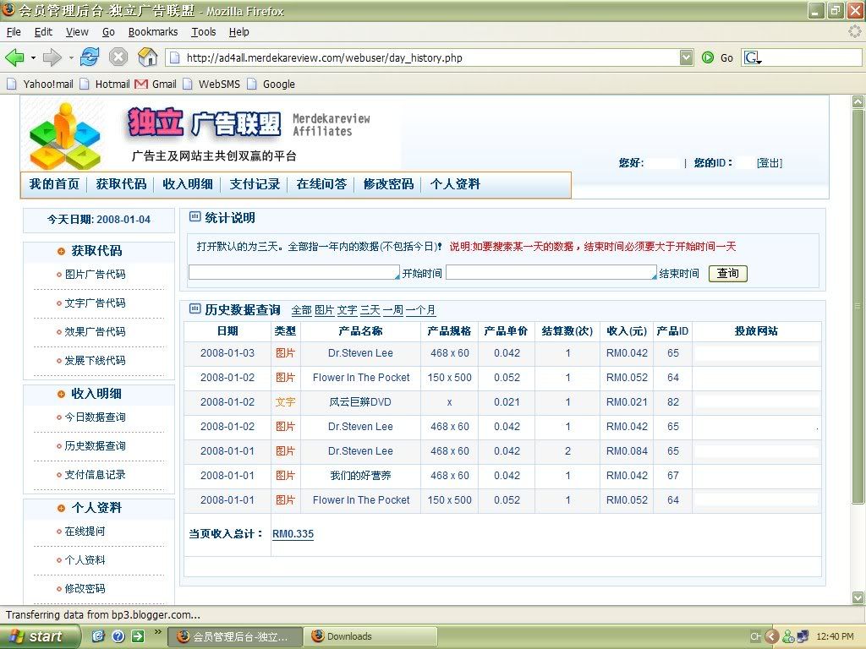Select 获取代码 in the navigation bar
The width and height of the screenshot is (866, 649).
(121, 184)
